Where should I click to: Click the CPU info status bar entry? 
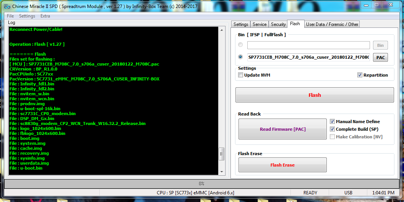pyautogui.click(x=195, y=192)
